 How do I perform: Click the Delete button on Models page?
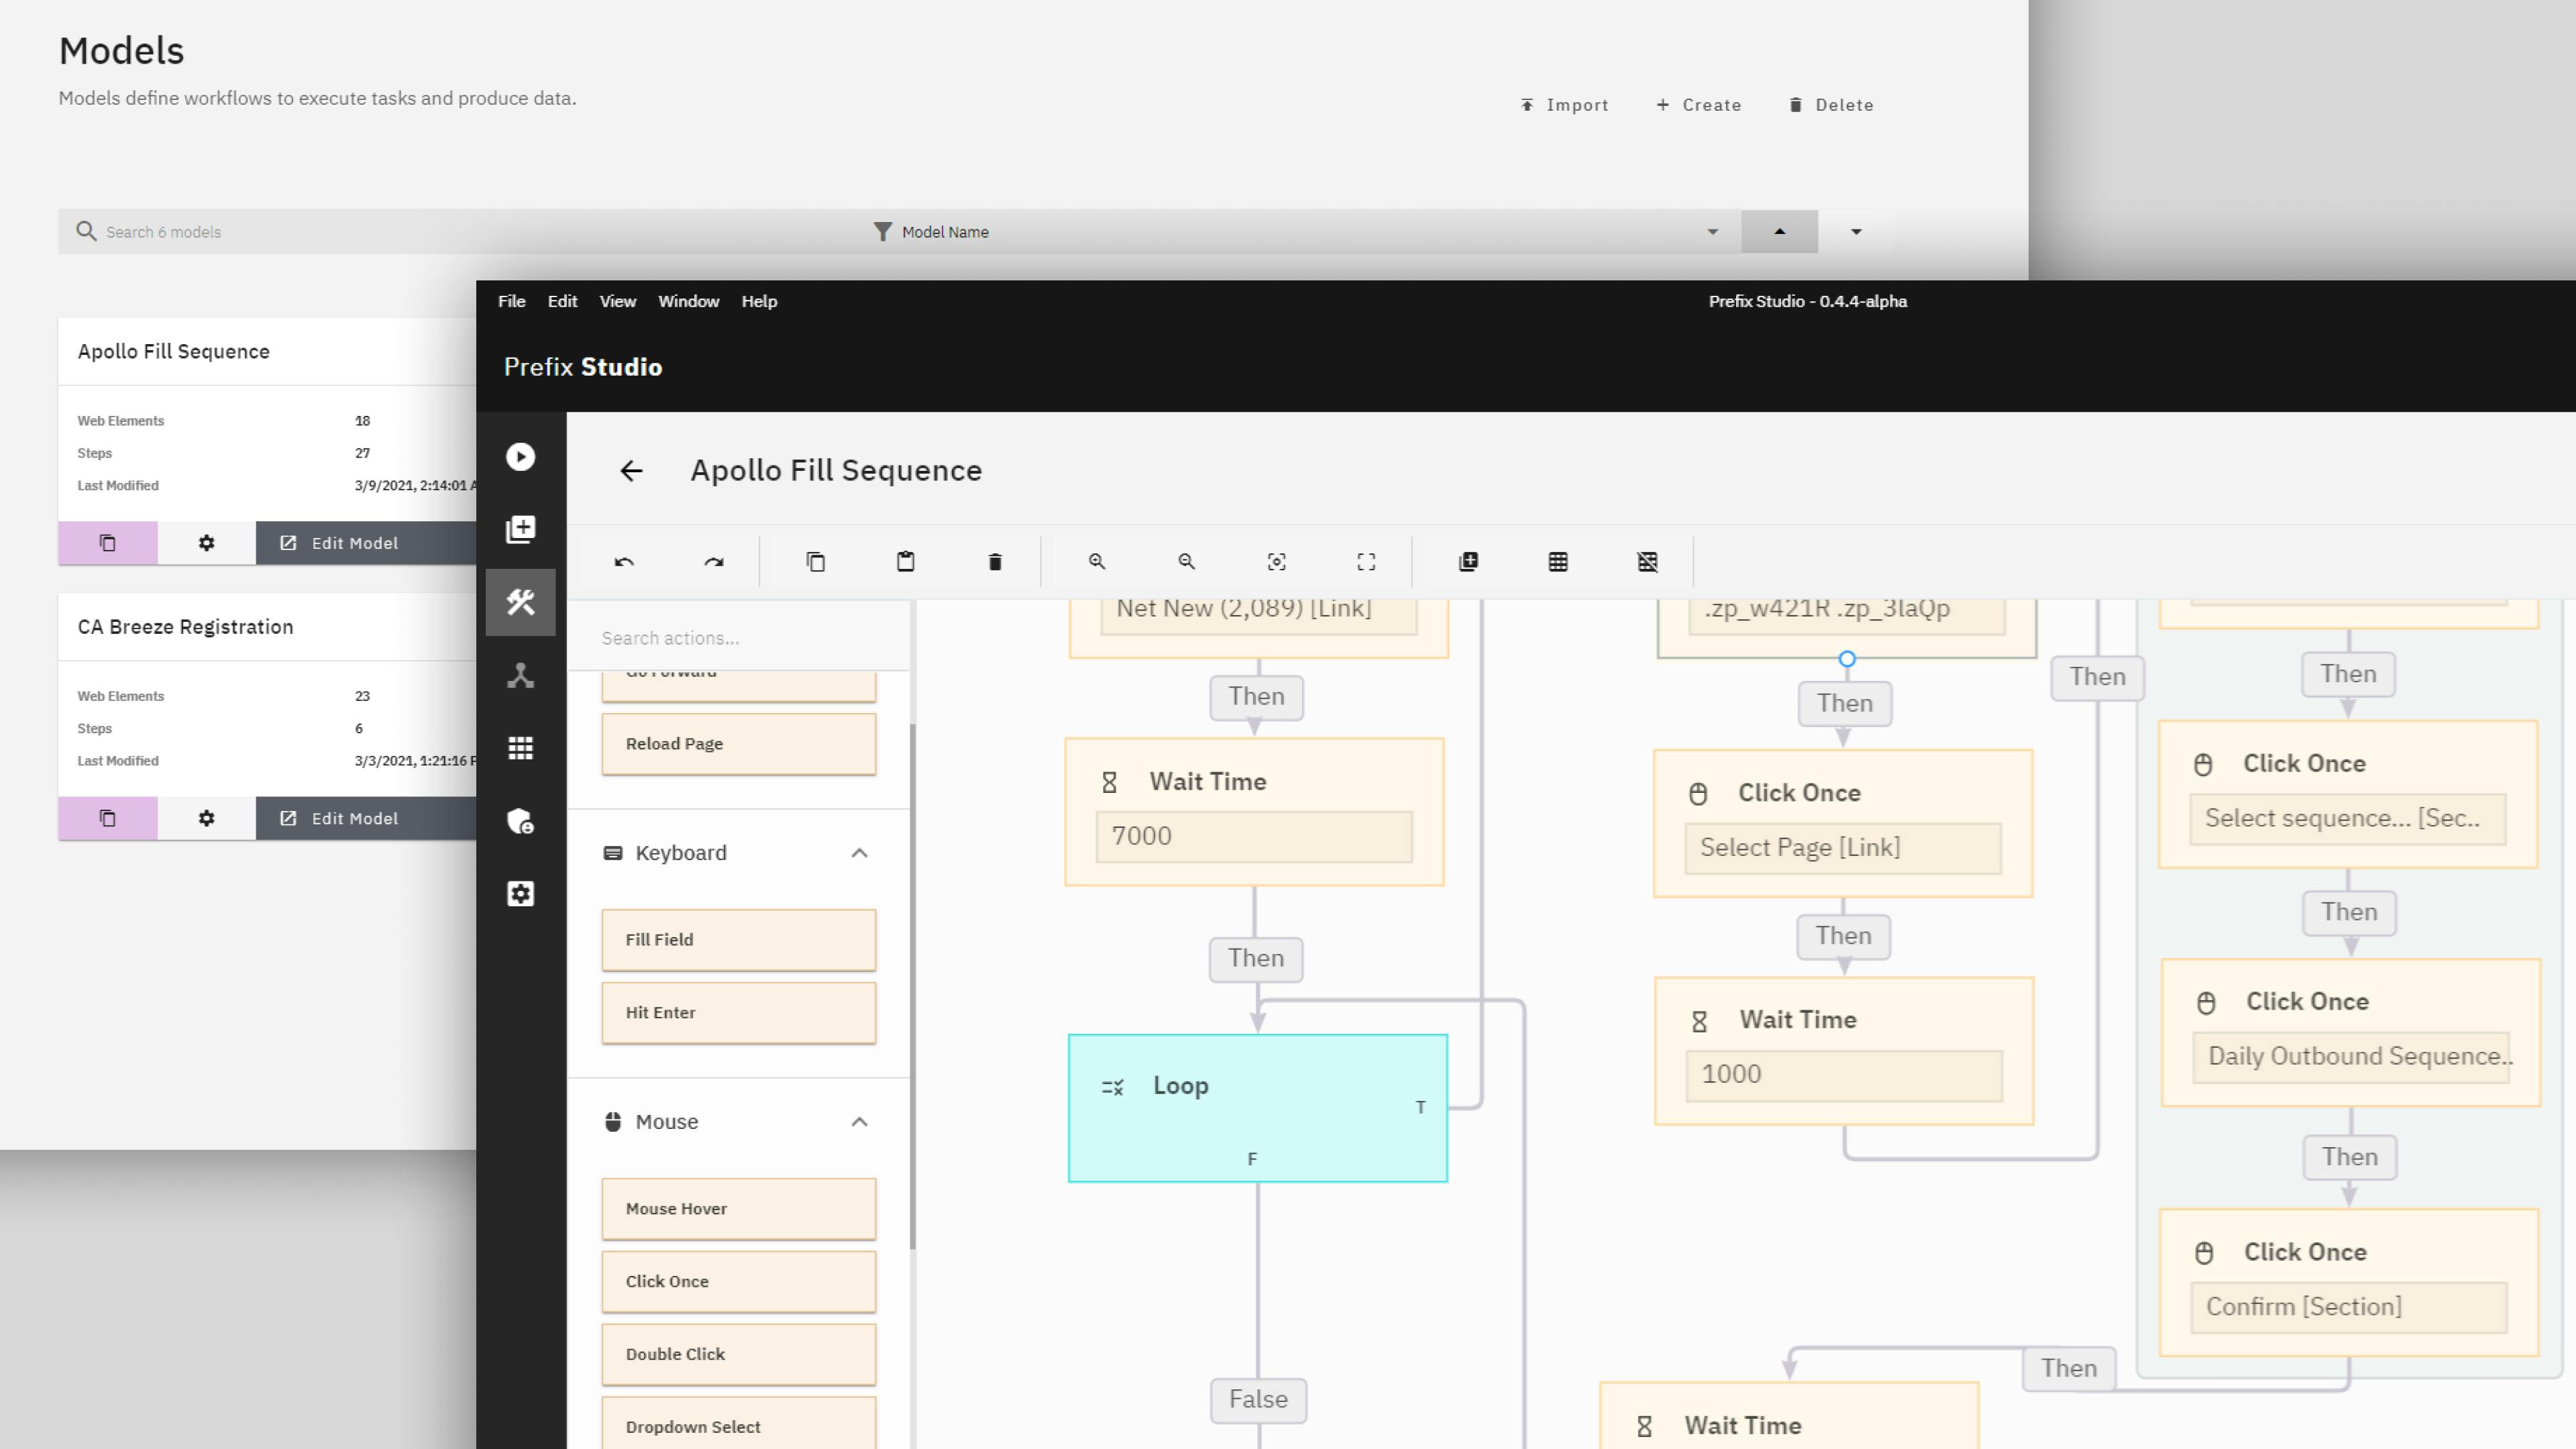(1831, 105)
